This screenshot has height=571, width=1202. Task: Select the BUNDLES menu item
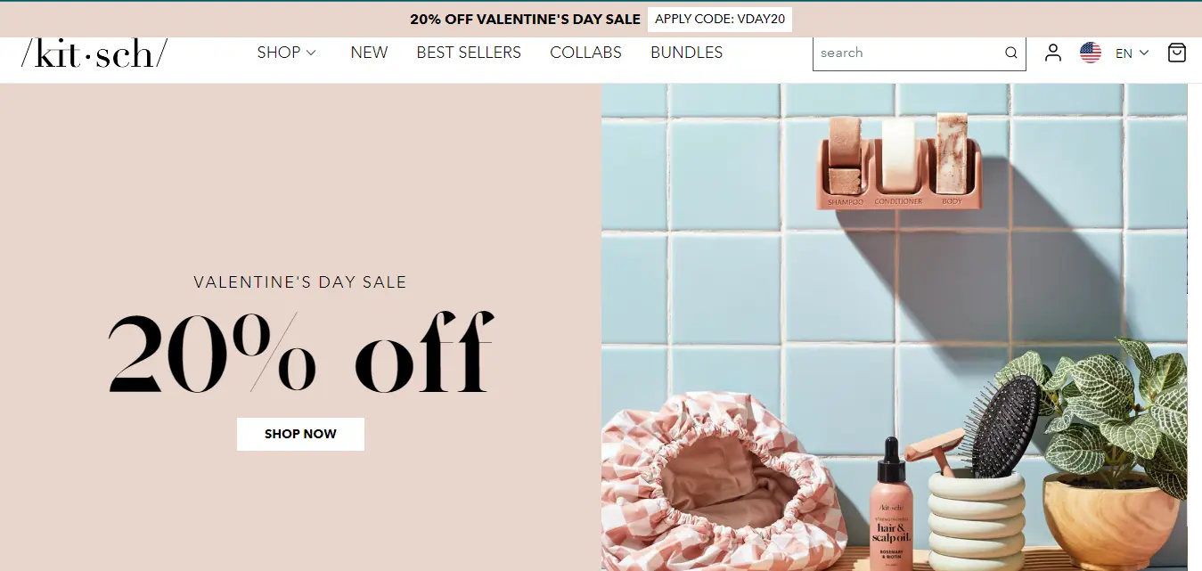click(686, 53)
